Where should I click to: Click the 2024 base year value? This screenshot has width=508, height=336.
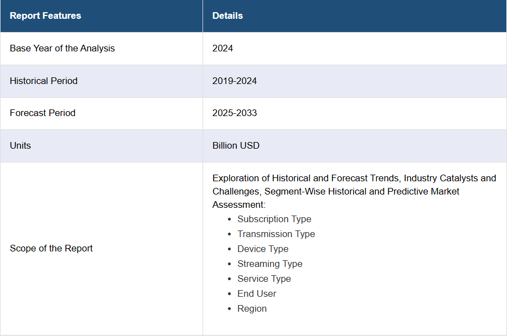coord(222,48)
